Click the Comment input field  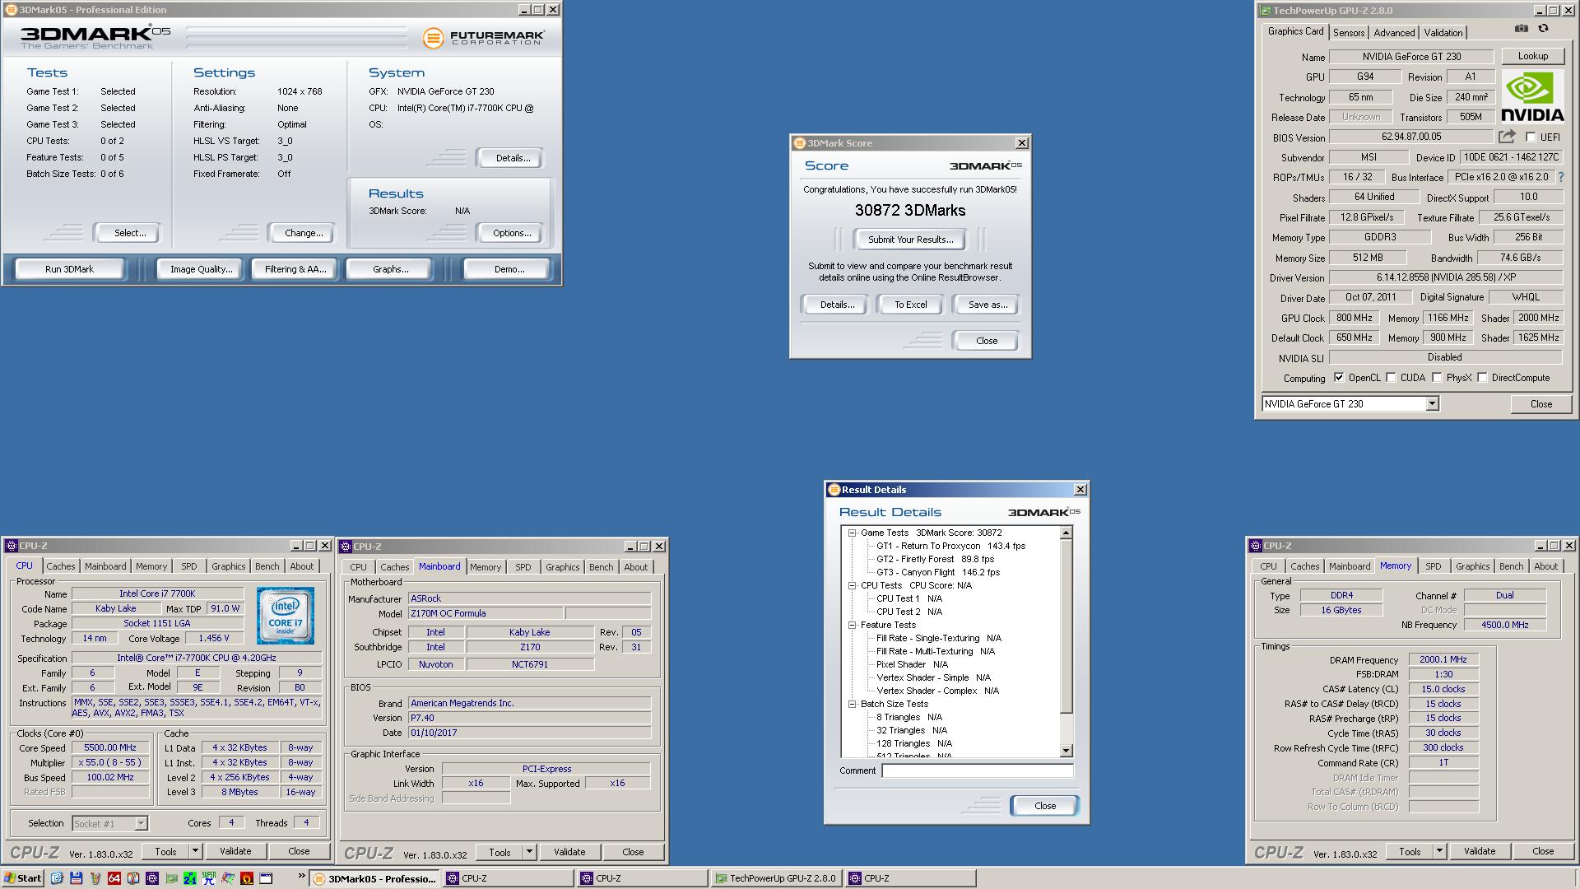pos(978,771)
